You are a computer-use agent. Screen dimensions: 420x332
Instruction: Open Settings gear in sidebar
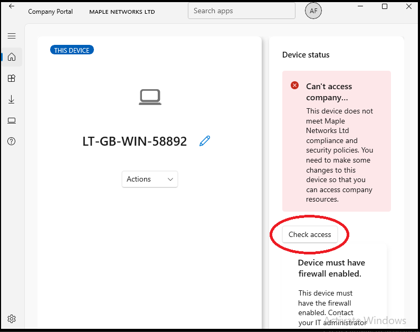12,319
